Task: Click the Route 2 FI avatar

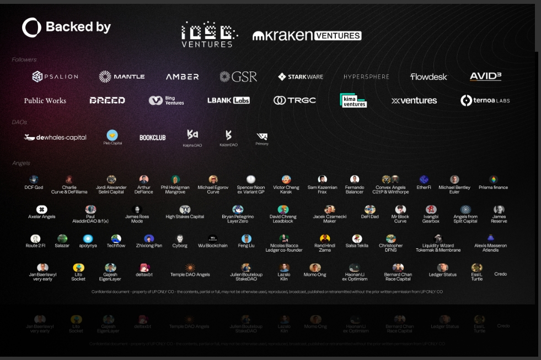Action: pos(35,238)
